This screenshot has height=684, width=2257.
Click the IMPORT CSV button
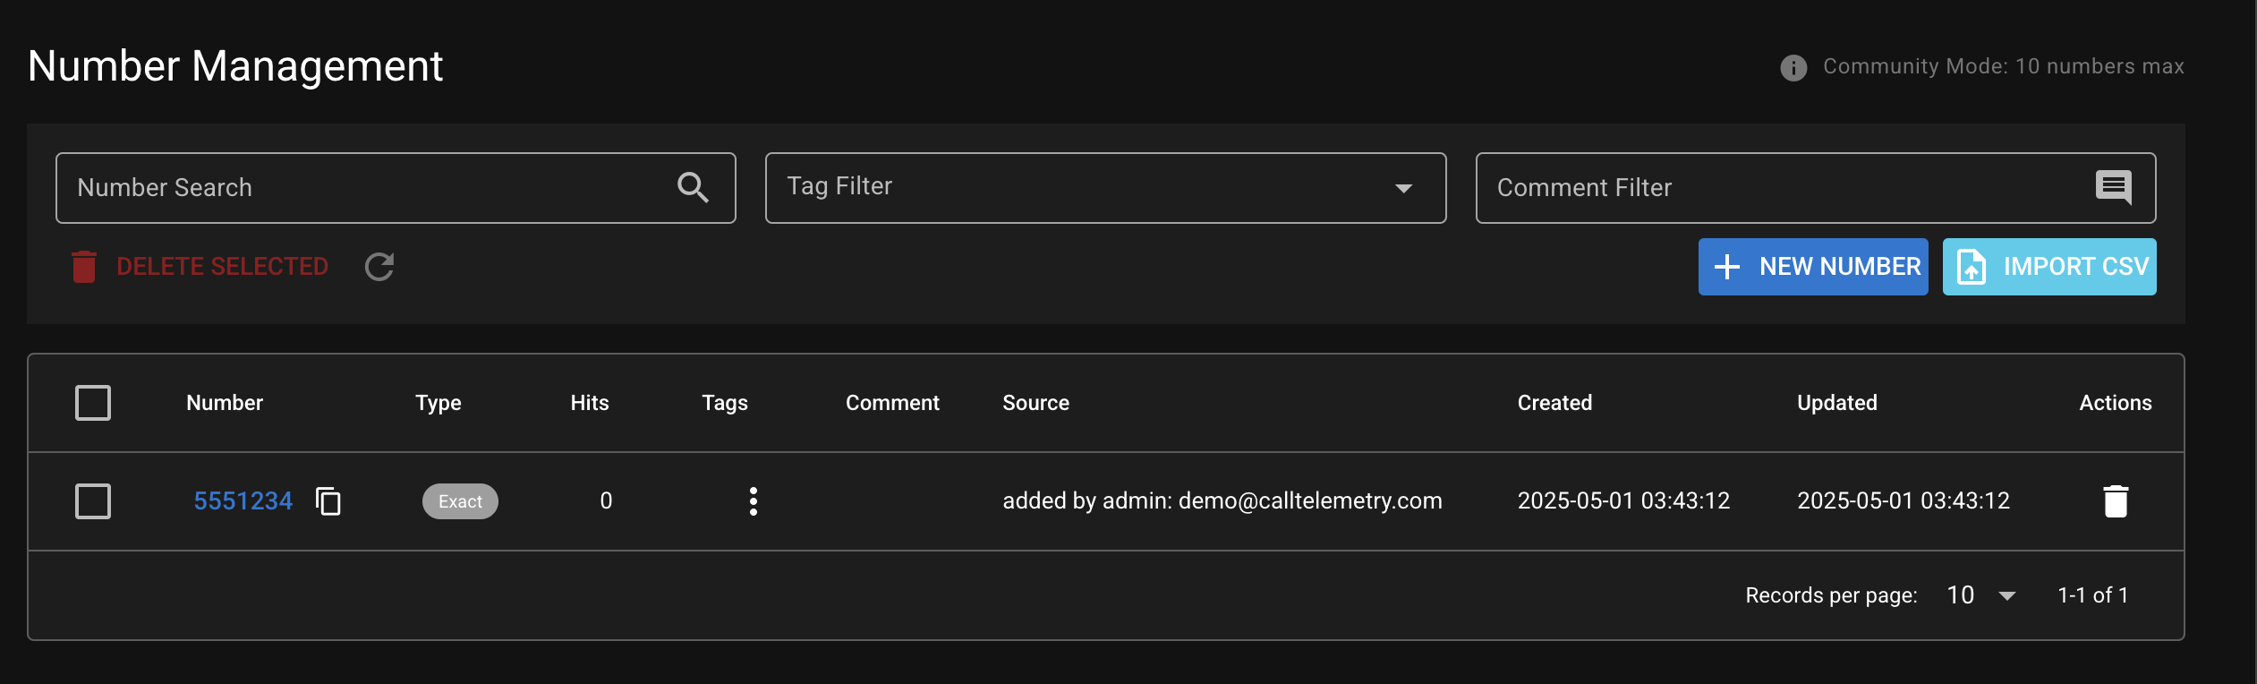tap(2049, 267)
